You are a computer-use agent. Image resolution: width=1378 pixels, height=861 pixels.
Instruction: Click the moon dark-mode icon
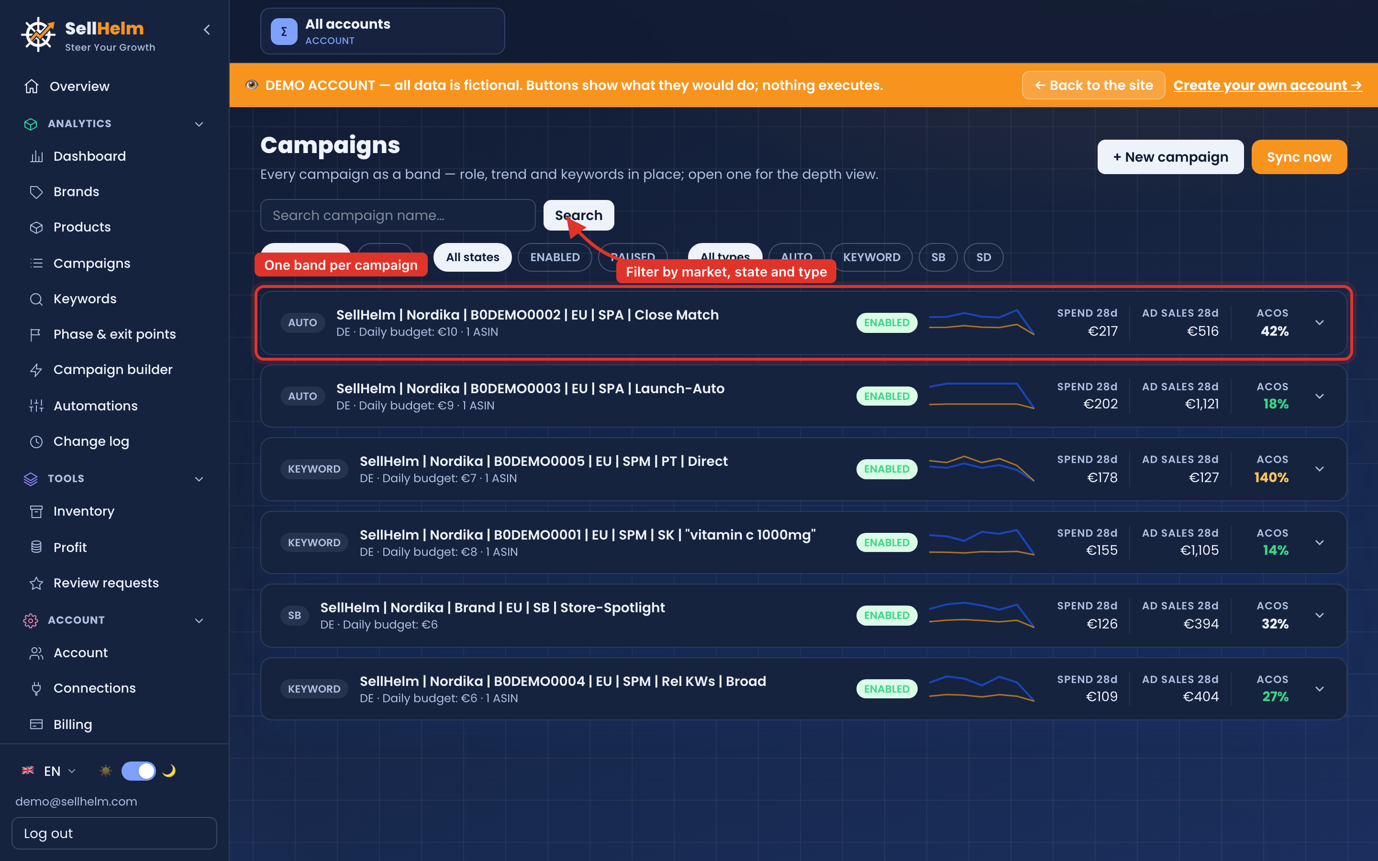[169, 771]
